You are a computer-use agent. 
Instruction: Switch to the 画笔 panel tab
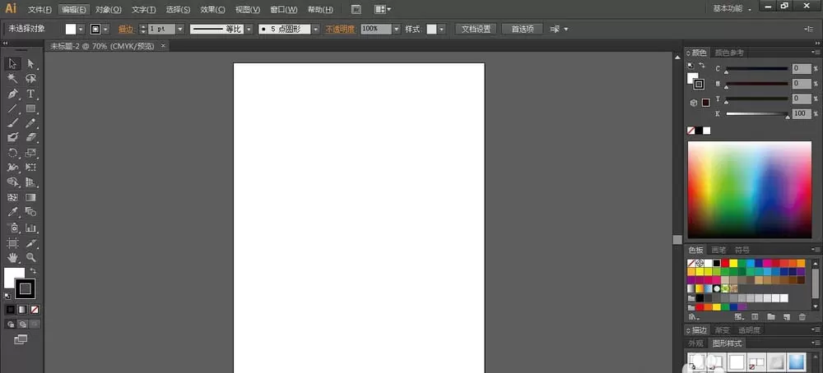718,250
